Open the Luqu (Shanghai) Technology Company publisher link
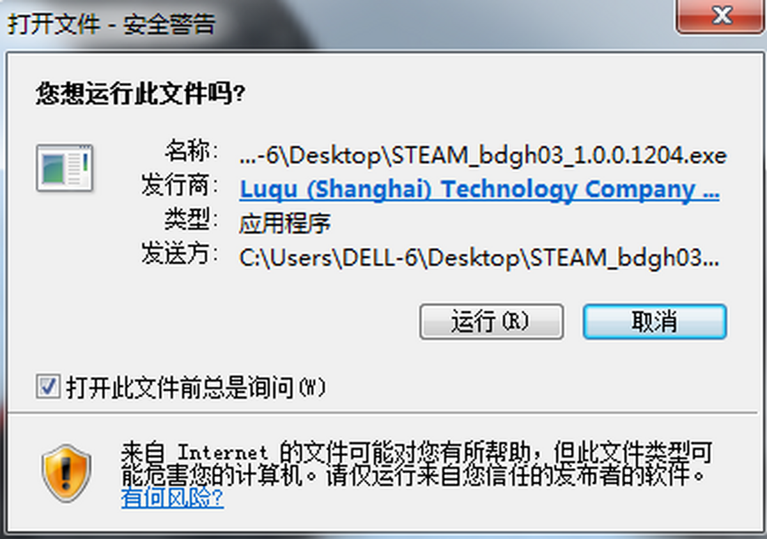Viewport: 767px width, 539px height. pyautogui.click(x=479, y=190)
